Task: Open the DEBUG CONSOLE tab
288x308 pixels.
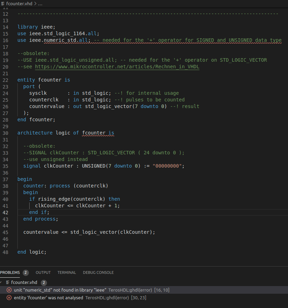Action: coord(98,272)
